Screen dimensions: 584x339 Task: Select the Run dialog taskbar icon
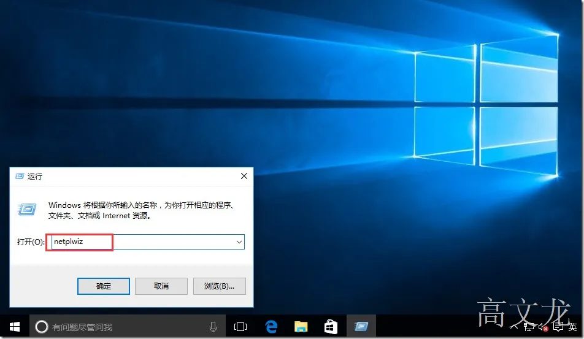[361, 327]
